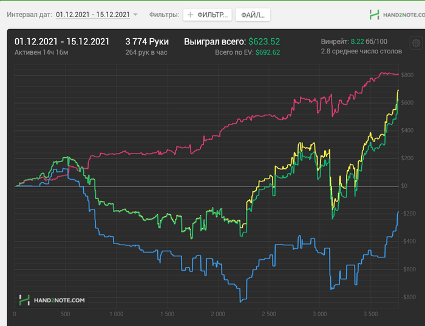Screen dimensions: 425x326
Task: Click the yellow EV line's final peak
Action: [x=398, y=90]
